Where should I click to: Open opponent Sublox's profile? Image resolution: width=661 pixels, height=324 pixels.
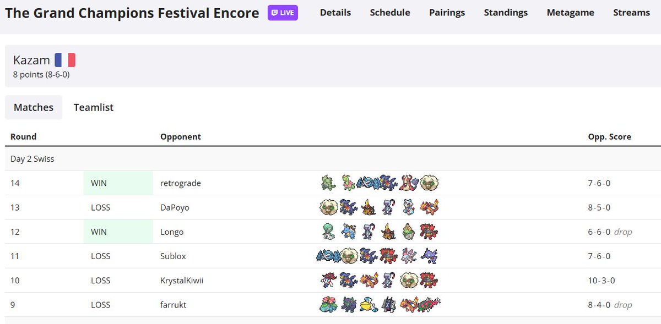[x=174, y=256]
